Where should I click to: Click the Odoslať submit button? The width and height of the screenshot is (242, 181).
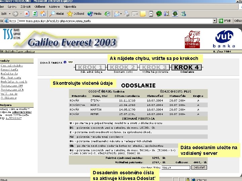pyautogui.click(x=199, y=168)
